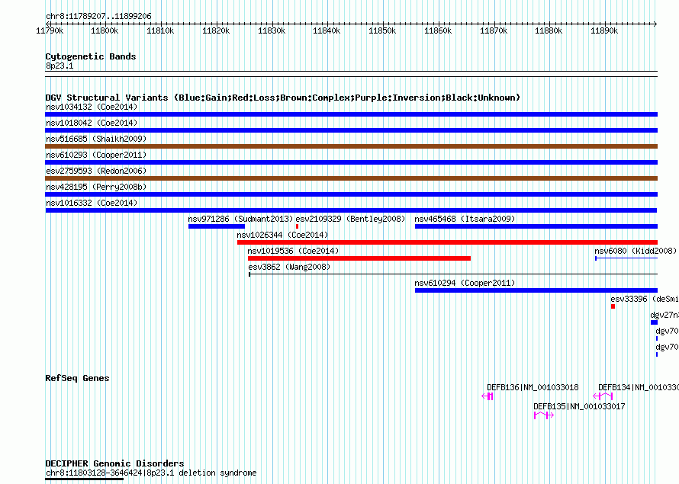Click the DECIPHER Genomic Disorders track title
Viewport: 679px width, 484px height.
(x=114, y=463)
